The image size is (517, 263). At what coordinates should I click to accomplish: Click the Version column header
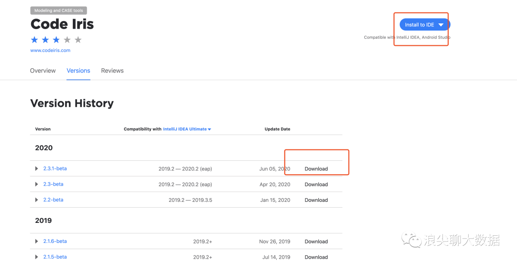point(43,129)
